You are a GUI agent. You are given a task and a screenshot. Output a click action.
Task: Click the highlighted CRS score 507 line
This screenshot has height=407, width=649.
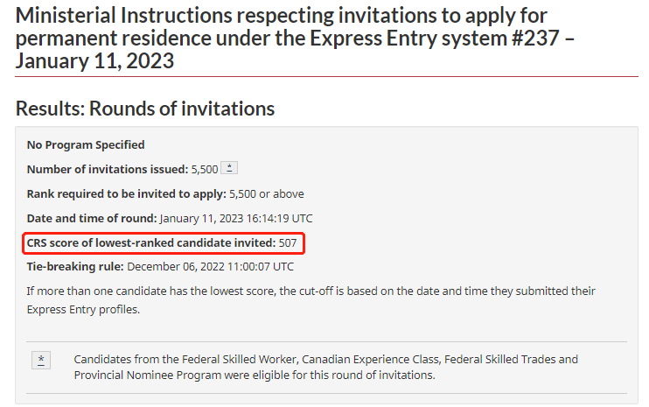point(164,243)
